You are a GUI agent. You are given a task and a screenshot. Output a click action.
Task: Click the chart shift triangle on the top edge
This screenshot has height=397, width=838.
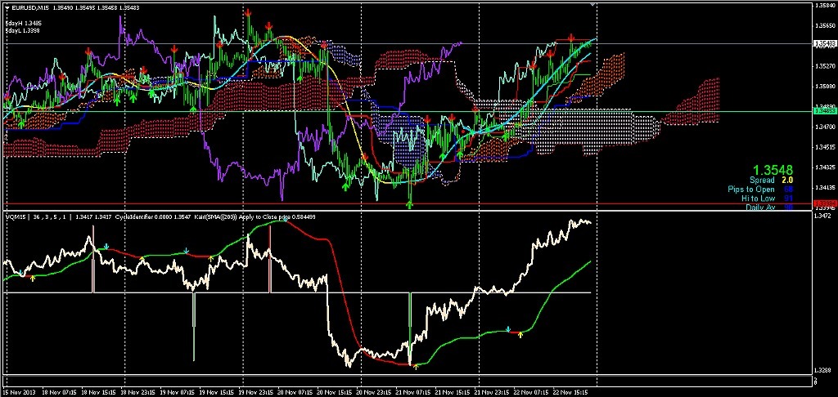[592, 4]
